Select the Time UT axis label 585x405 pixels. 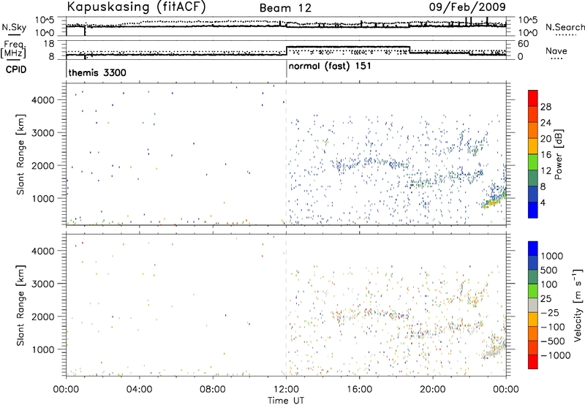tap(286, 401)
